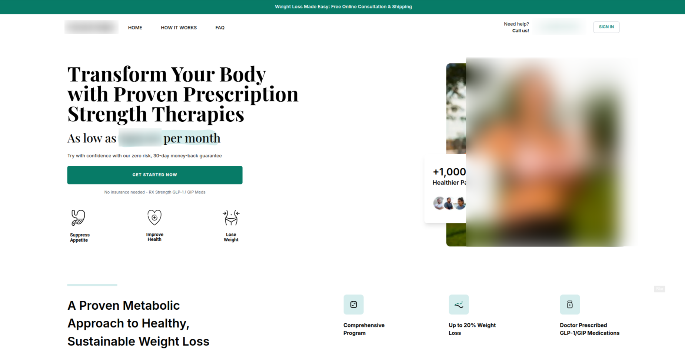The height and width of the screenshot is (350, 685).
Task: Click the stomach Suppress Appetite icon
Action: pos(78,218)
